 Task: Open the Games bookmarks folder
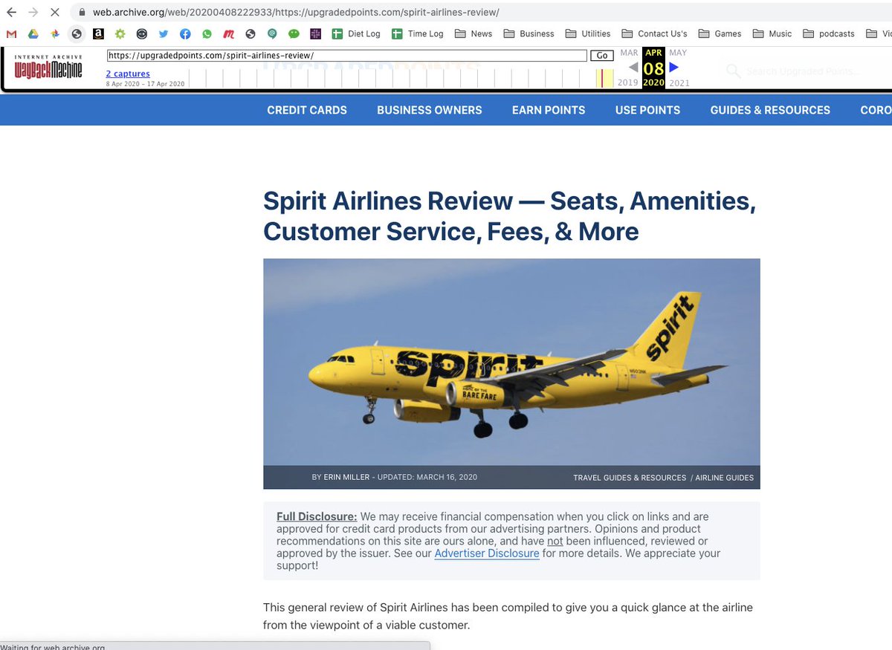point(720,33)
